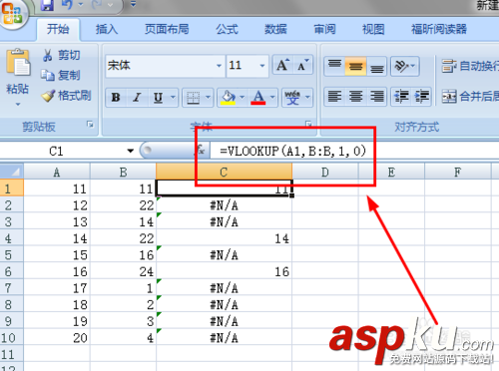Increase the cell indent
Viewport: 499px width, 371px height.
pyautogui.click(x=422, y=97)
